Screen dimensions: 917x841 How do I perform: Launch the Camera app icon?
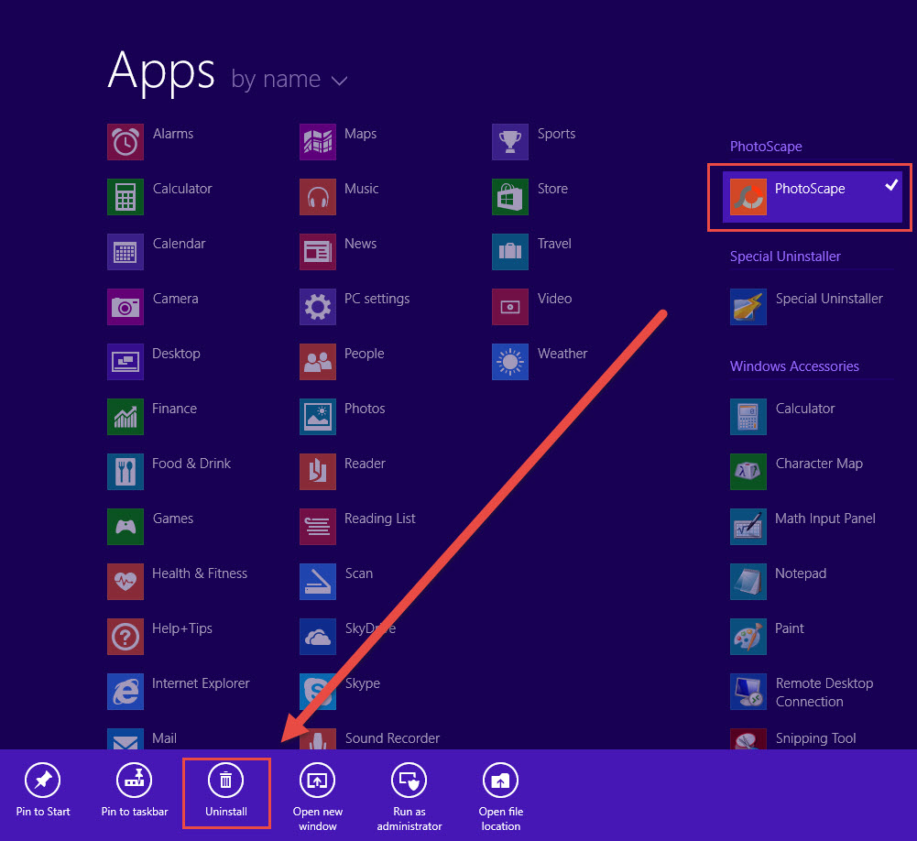126,307
